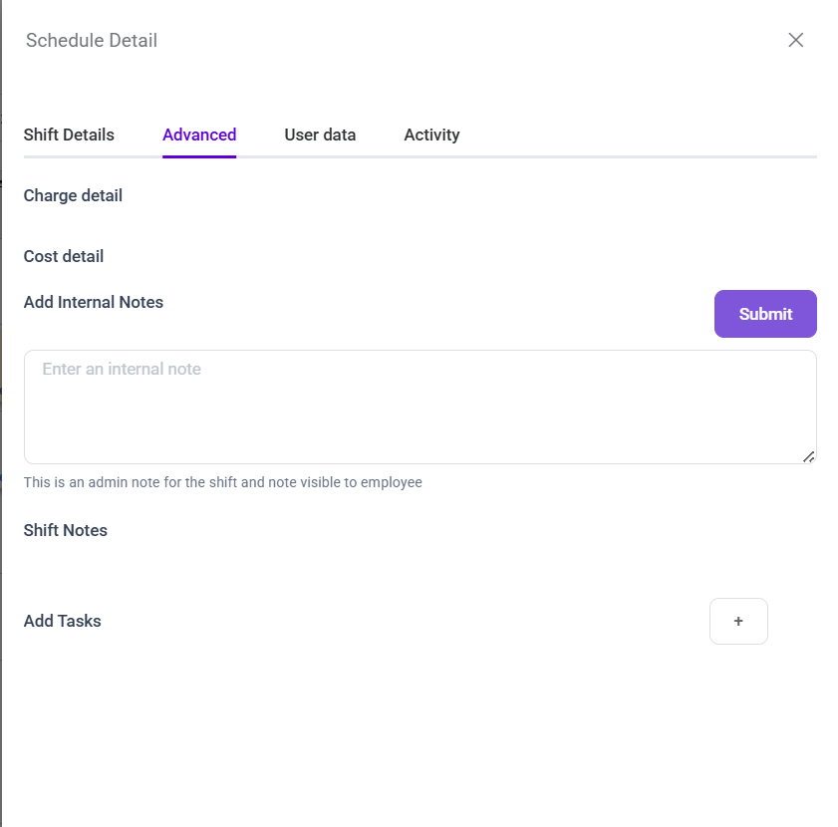Click the dark strip at the panel's left edge
This screenshot has width=838, height=827.
1,399
